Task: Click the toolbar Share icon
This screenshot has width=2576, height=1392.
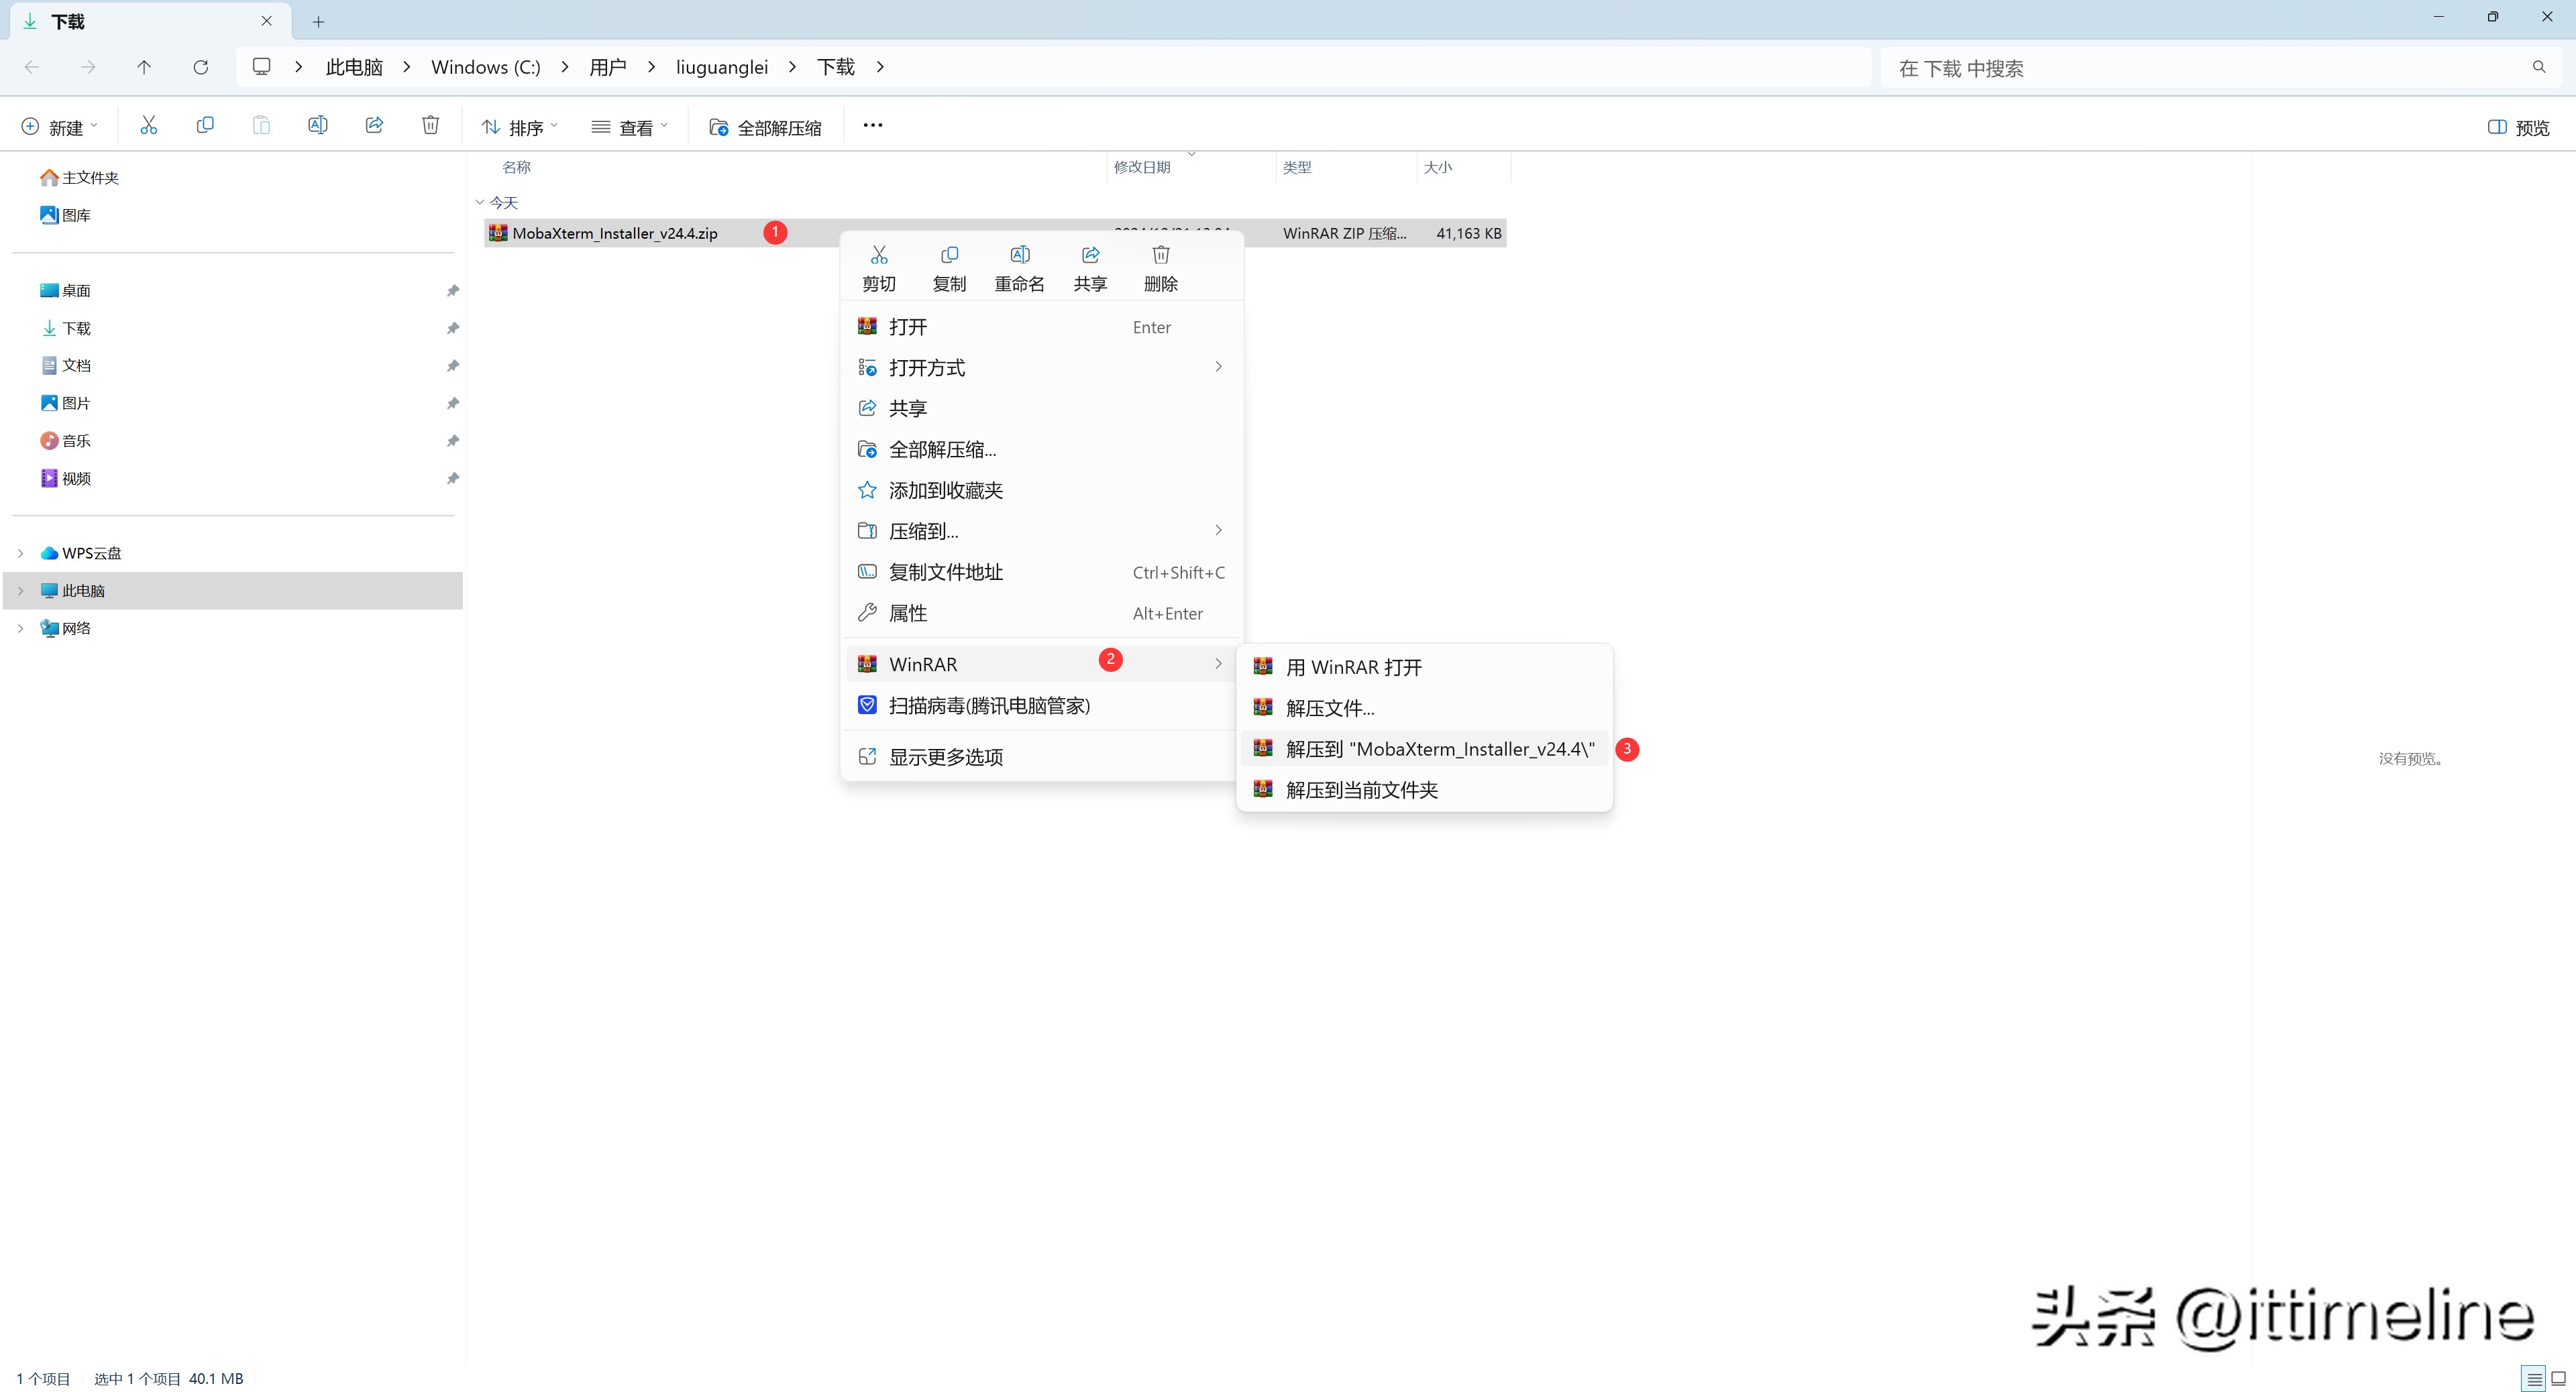Action: tap(374, 126)
